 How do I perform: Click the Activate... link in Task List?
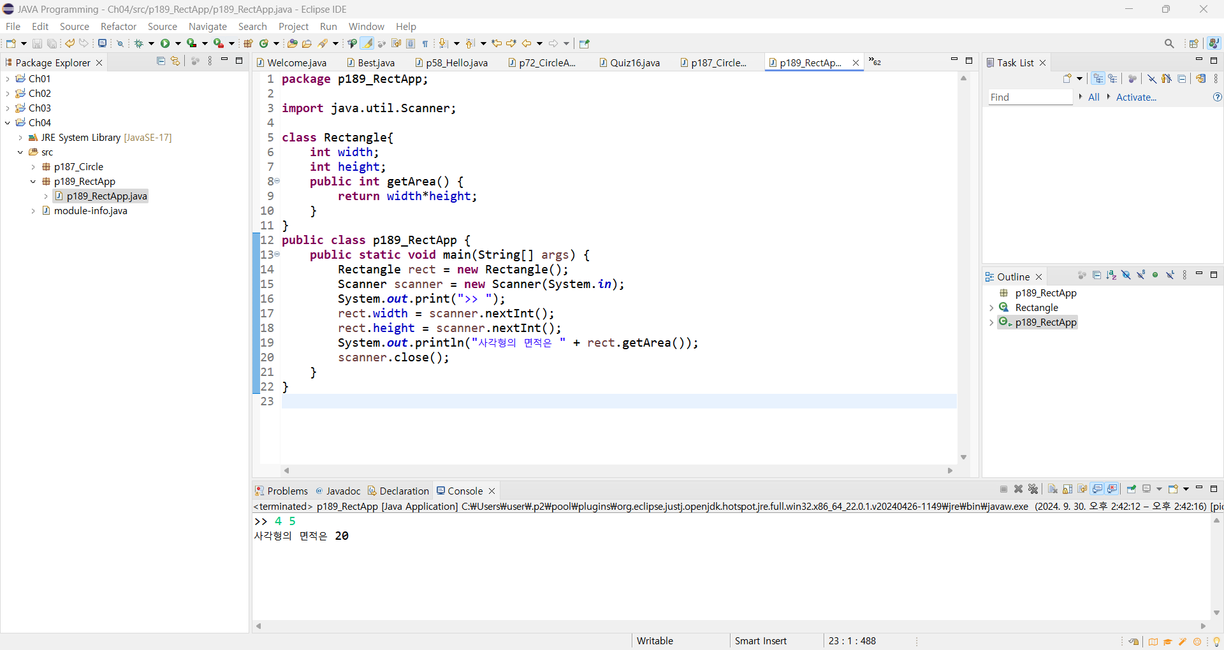click(1136, 97)
